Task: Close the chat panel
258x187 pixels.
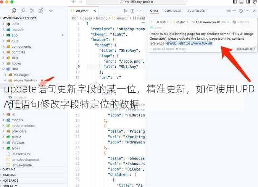Action: click(x=254, y=11)
